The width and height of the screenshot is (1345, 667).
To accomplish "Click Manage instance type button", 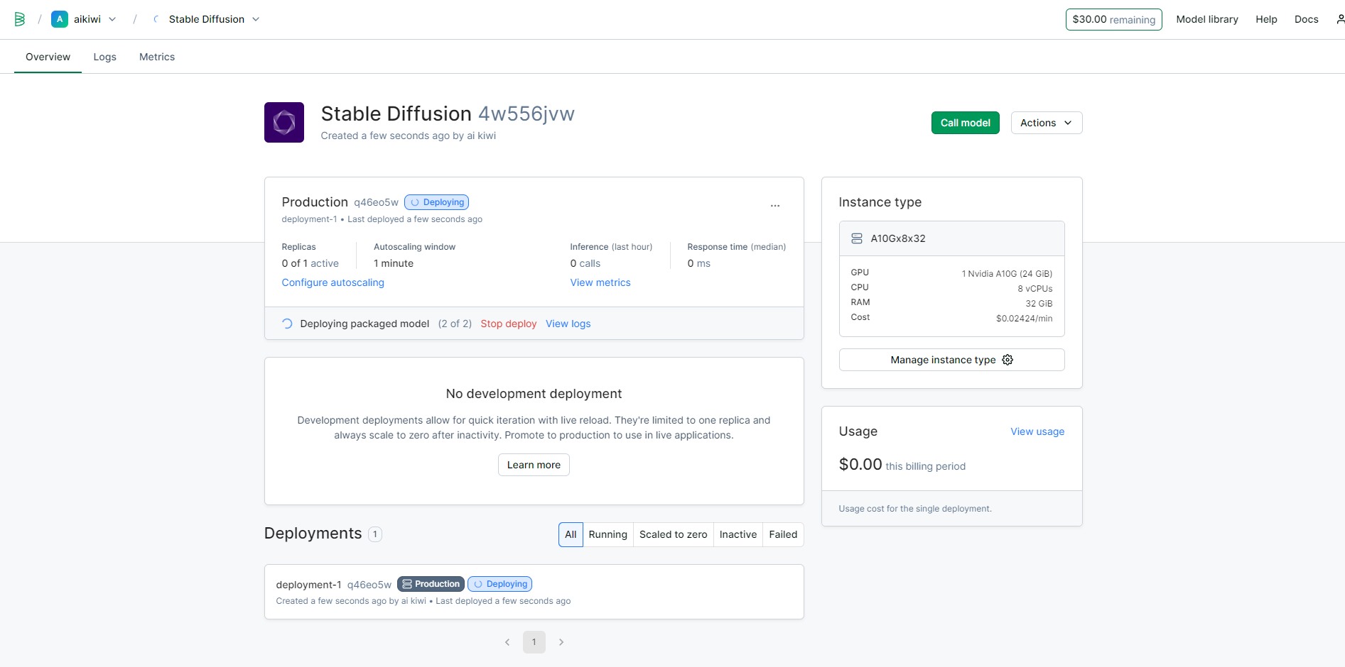I will pos(952,360).
